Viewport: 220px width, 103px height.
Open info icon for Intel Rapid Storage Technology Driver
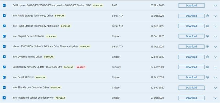[x=207, y=16]
